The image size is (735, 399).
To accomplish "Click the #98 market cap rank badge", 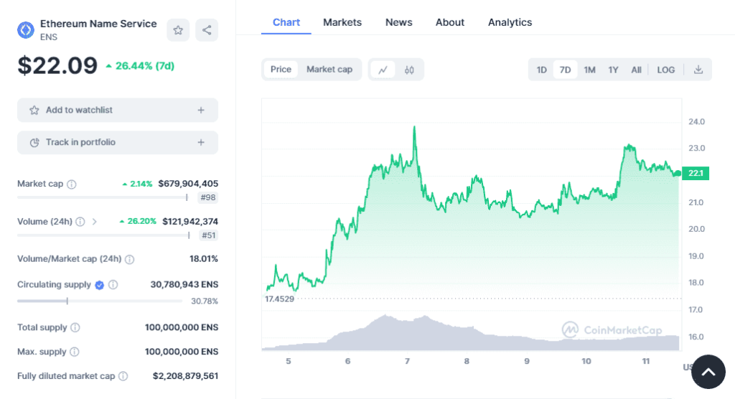I will [x=208, y=198].
